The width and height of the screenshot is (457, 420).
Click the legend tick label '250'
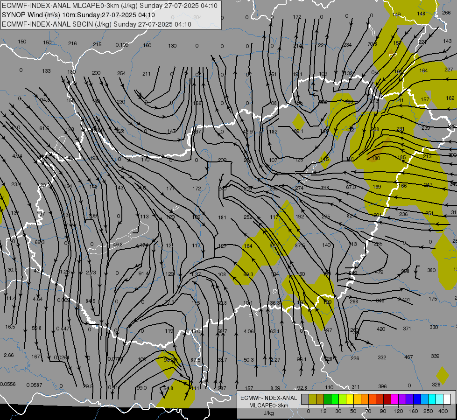point(428,411)
